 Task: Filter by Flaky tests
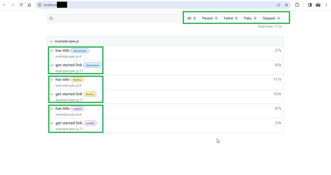click(x=250, y=18)
